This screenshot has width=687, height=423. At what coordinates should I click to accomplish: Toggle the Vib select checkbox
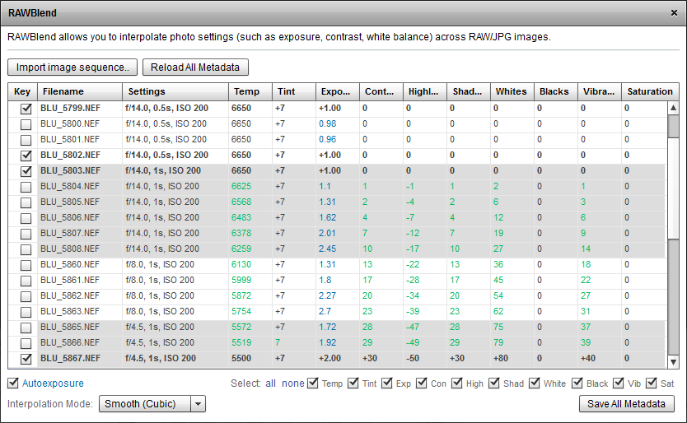tap(618, 383)
